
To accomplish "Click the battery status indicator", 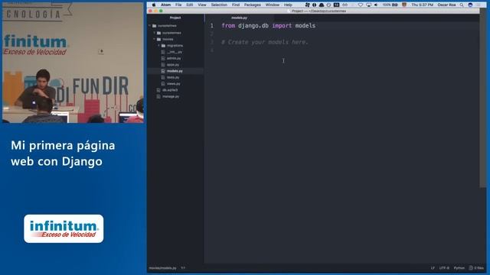I will tap(390, 5).
